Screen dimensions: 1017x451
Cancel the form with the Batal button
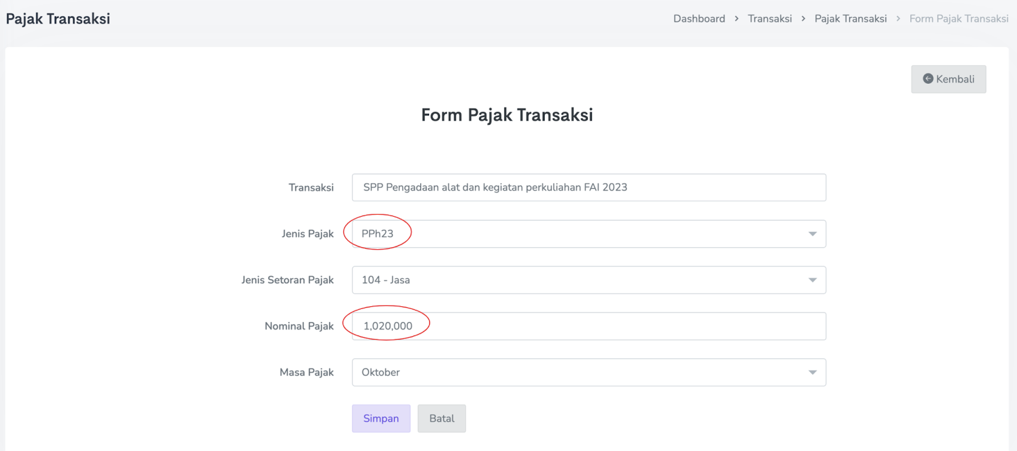(442, 419)
